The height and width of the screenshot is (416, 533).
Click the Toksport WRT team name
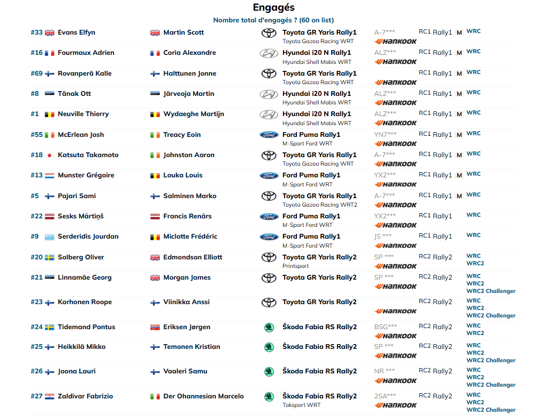pyautogui.click(x=302, y=405)
